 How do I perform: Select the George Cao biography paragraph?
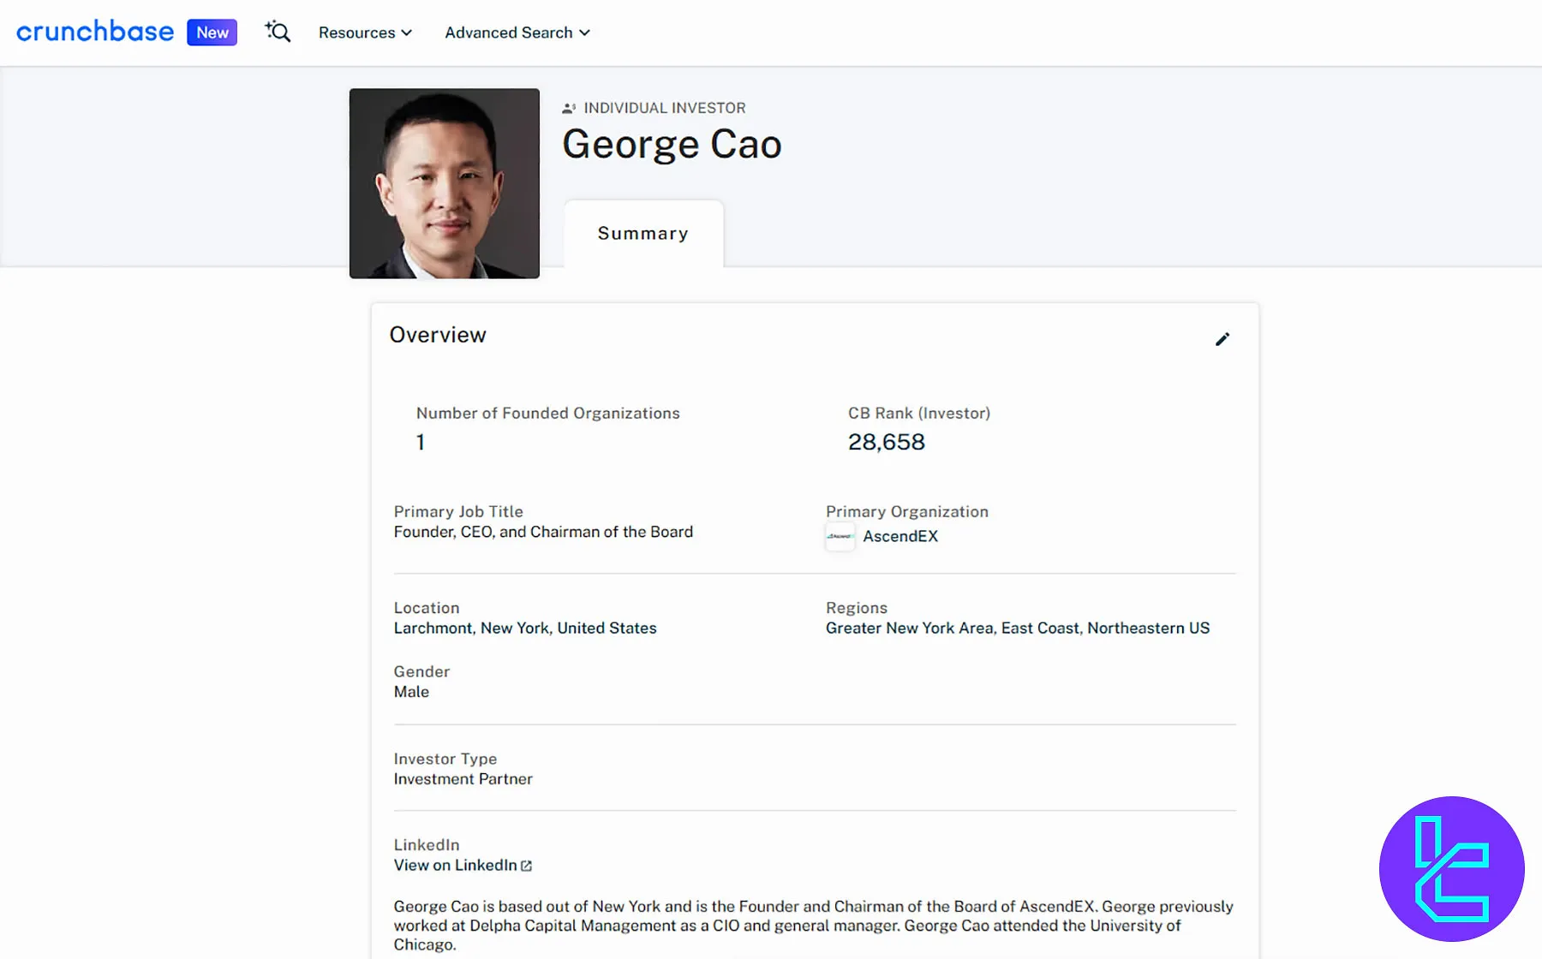814,926
